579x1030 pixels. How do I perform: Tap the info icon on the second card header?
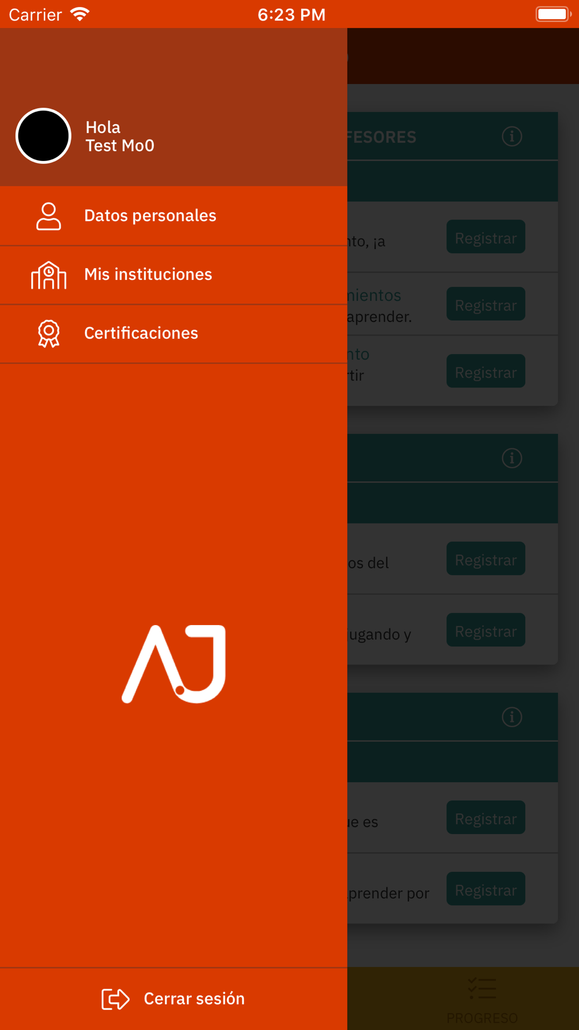512,458
